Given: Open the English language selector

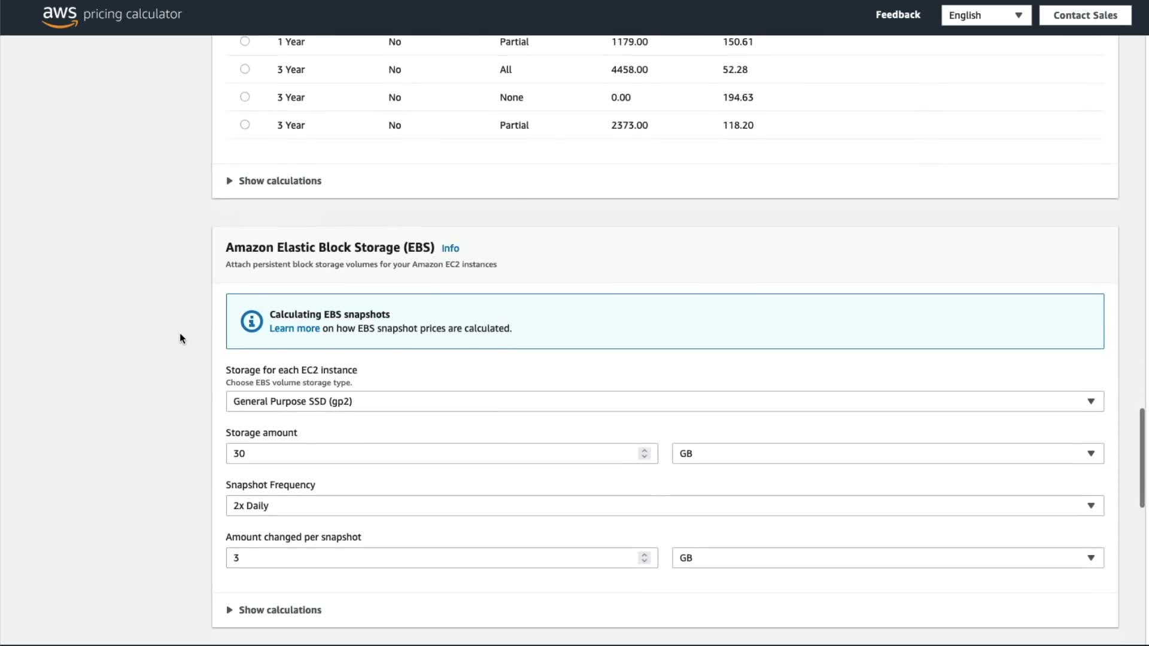Looking at the screenshot, I should (986, 16).
